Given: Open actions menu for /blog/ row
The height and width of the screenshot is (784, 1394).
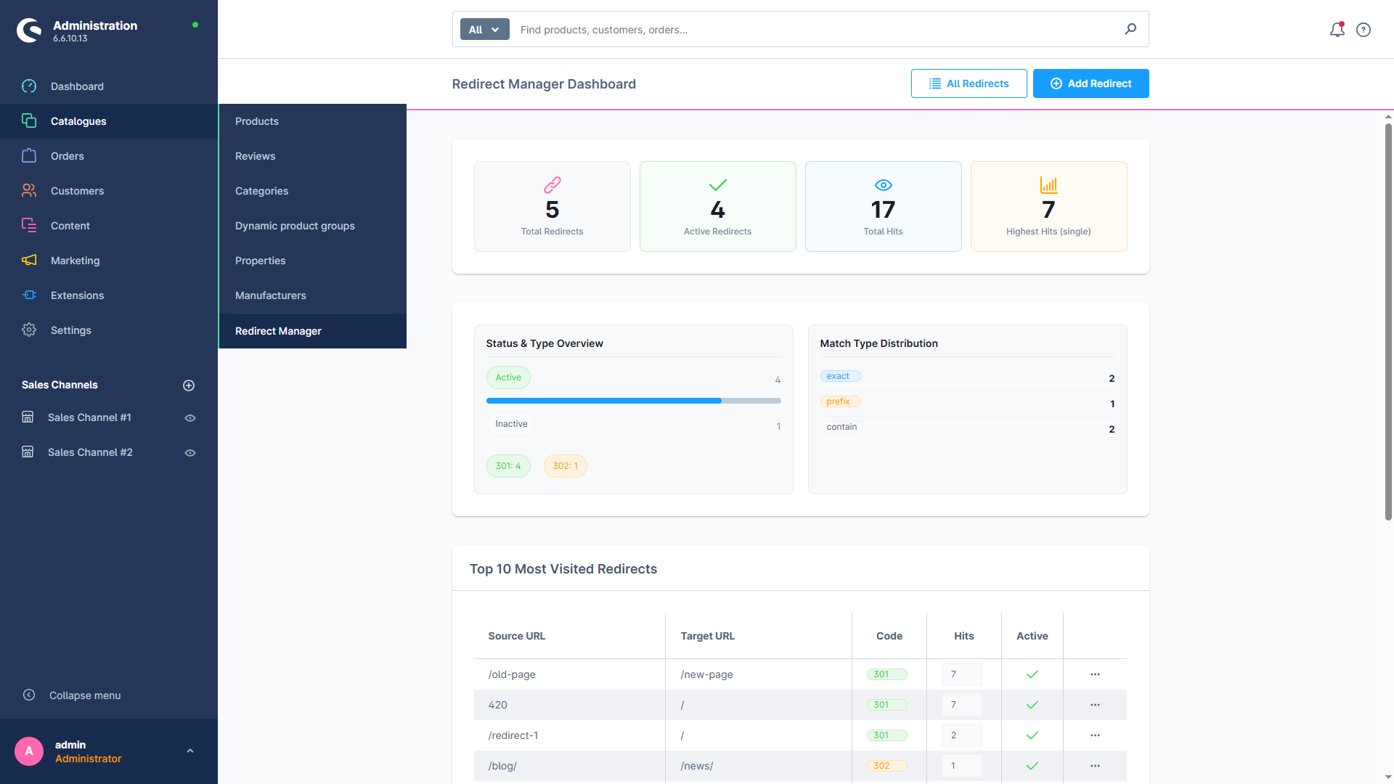Looking at the screenshot, I should coord(1095,766).
